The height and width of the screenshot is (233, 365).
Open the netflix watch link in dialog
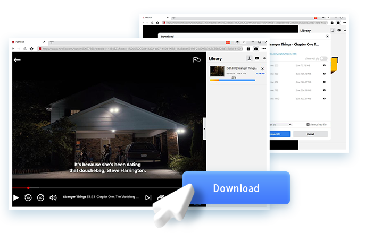[283, 54]
